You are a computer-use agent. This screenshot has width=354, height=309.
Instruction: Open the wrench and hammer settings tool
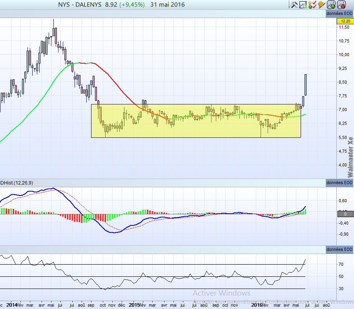point(294,5)
